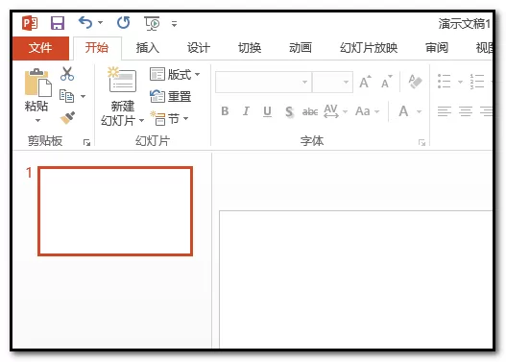This screenshot has height=362, width=506.
Task: Redo or repeat the last action
Action: 123,23
